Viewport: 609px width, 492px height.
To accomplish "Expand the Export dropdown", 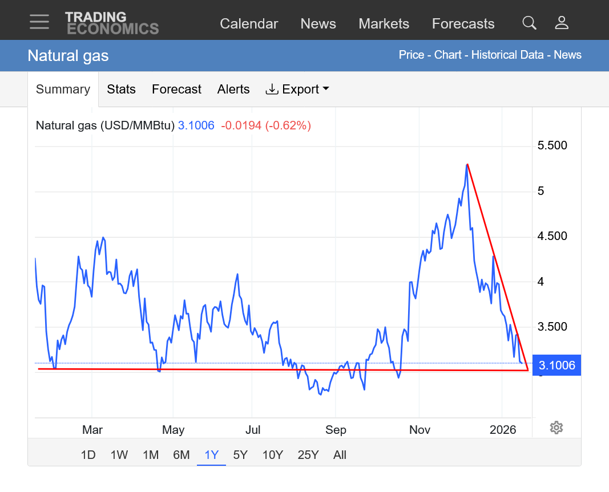I will tap(297, 90).
